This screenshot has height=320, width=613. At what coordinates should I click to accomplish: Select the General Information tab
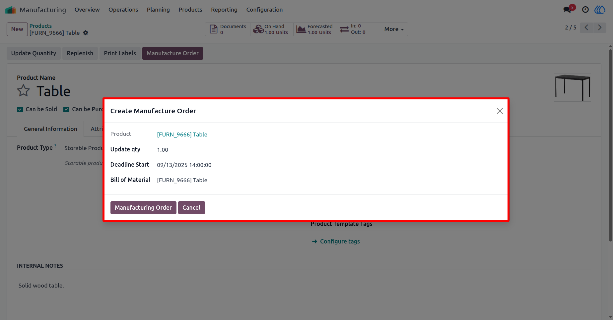pos(50,129)
